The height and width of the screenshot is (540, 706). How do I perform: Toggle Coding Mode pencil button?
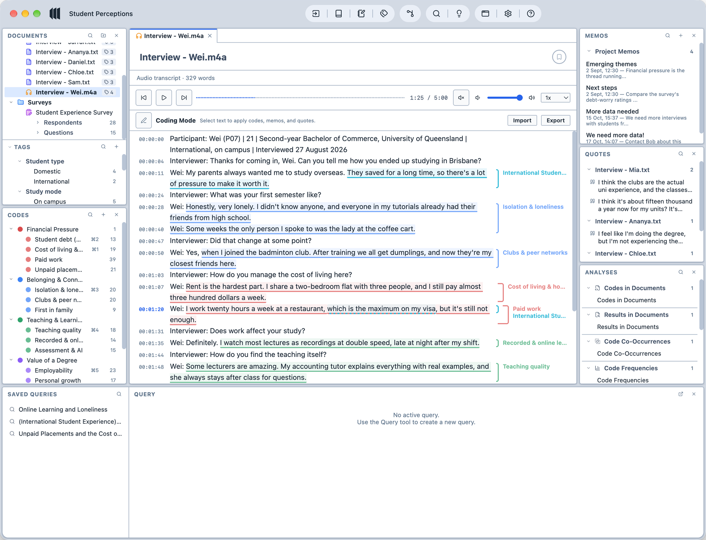pos(144,121)
